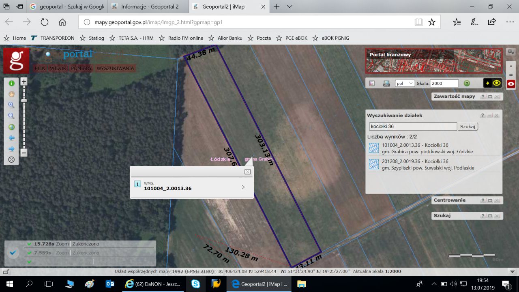Open help for collapsed Szukaj panel
The height and width of the screenshot is (292, 519).
click(483, 216)
